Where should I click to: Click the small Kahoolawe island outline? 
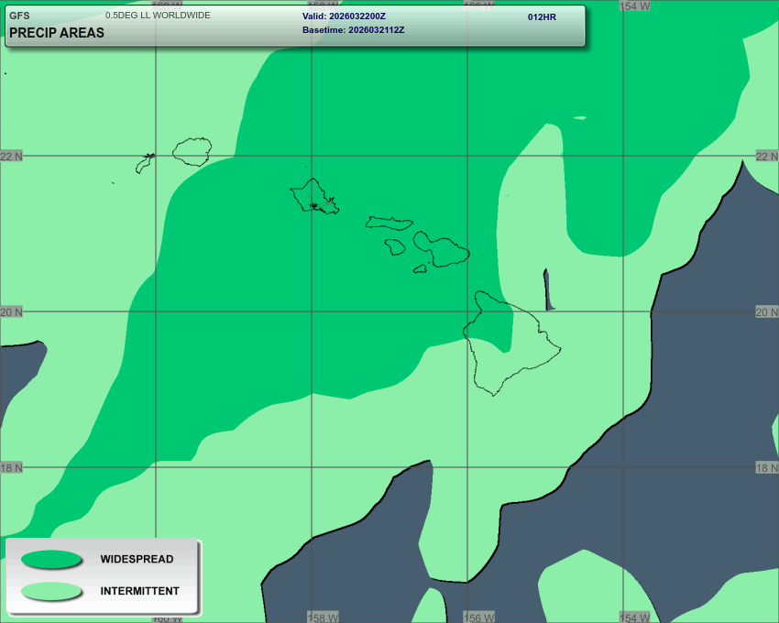pos(420,269)
